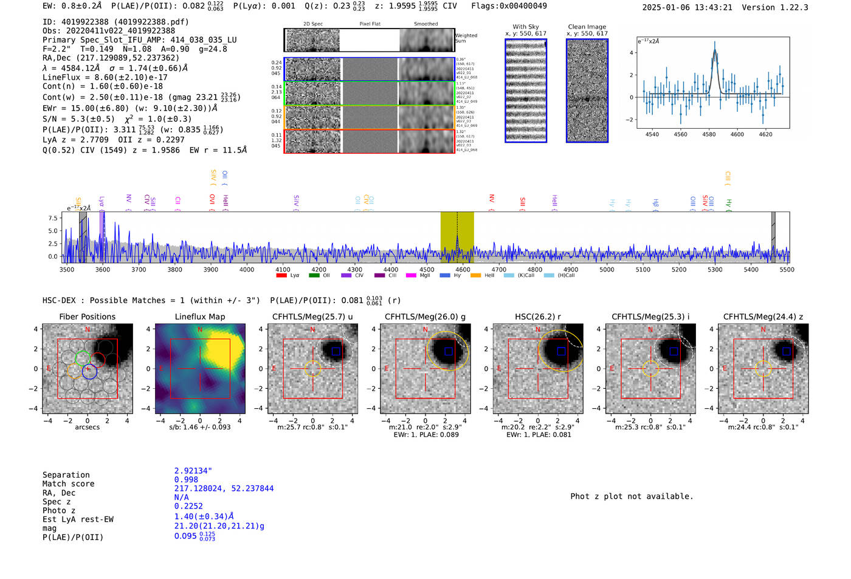Click the purple Lyα band near 3600
Viewport: 851px width, 579px height.
(x=102, y=237)
